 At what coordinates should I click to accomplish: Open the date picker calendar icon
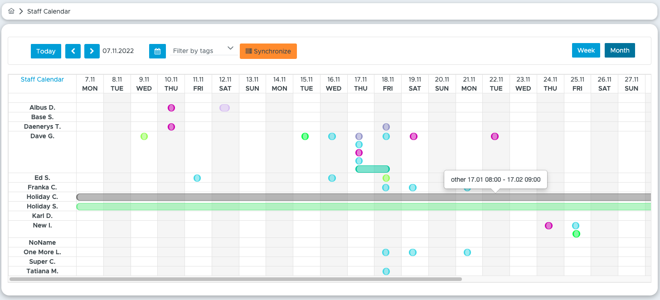(x=157, y=51)
